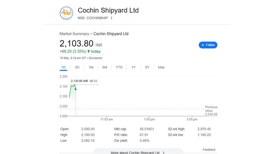The image size is (274, 154).
Task: Click the Feedback link
Action: pyautogui.click(x=209, y=150)
